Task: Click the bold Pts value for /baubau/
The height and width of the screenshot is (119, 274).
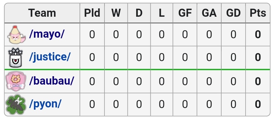Action: click(258, 81)
